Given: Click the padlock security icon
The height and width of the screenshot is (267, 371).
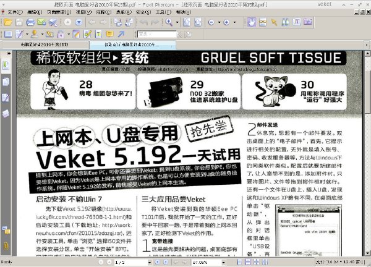Looking at the screenshot, I should pyautogui.click(x=61, y=34).
